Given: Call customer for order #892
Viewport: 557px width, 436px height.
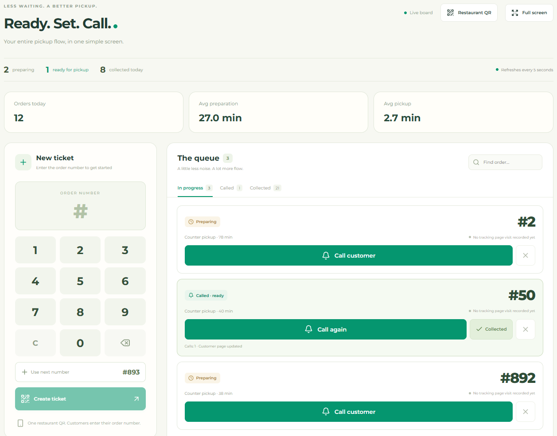Looking at the screenshot, I should [348, 412].
